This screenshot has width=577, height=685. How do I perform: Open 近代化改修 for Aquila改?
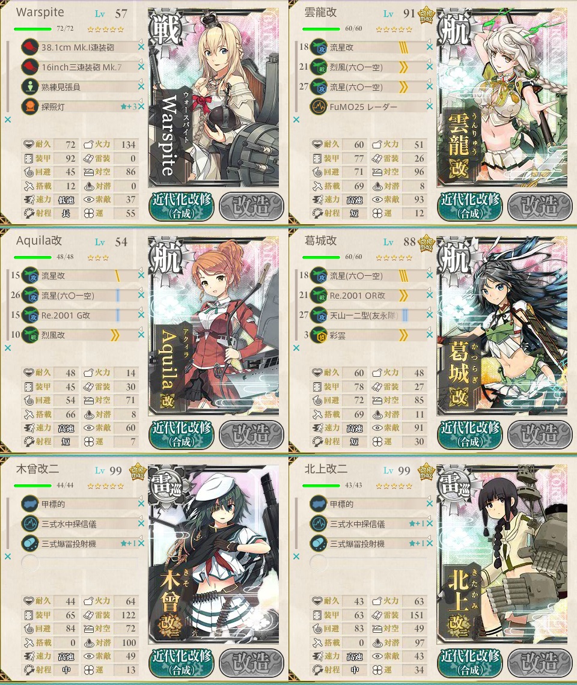point(182,434)
